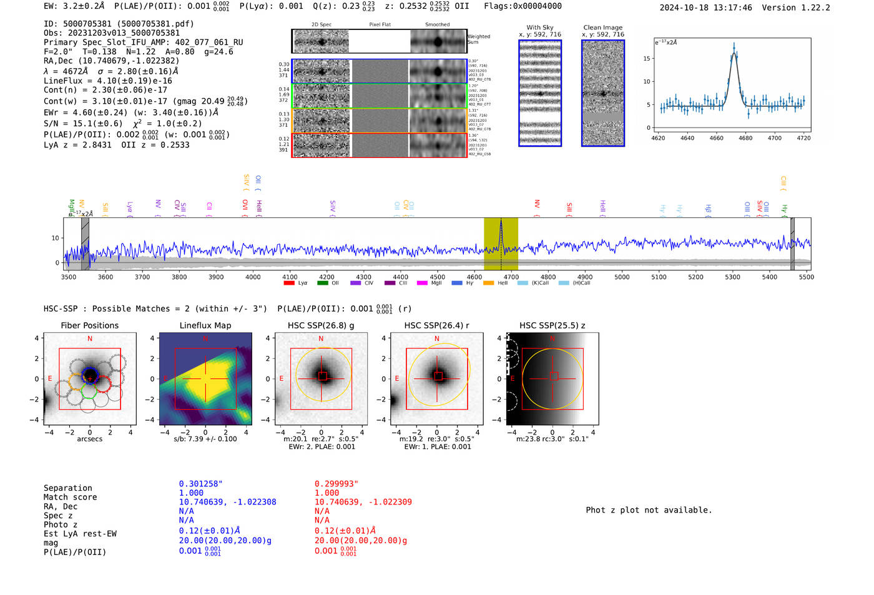The width and height of the screenshot is (874, 595).
Task: Click the Phot z plot not available message
Action: tap(649, 510)
